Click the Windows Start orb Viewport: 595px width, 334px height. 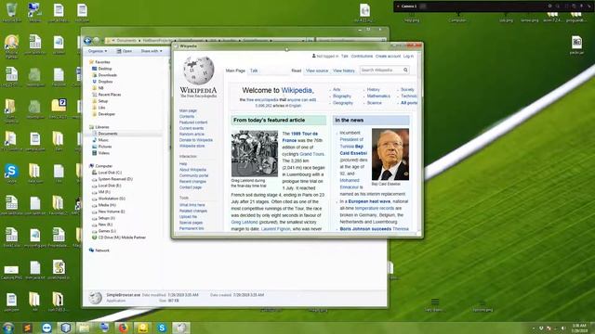click(x=8, y=328)
